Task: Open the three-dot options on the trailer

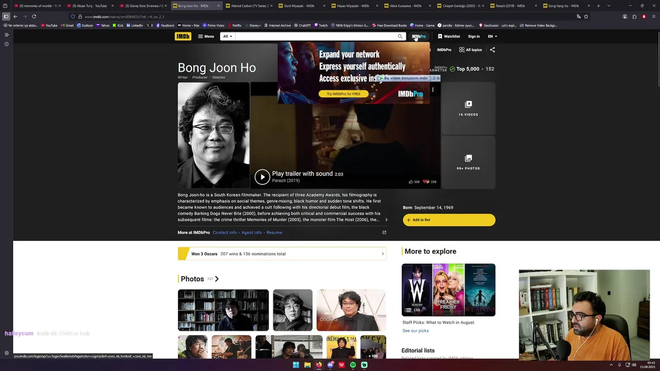Action: (x=433, y=90)
